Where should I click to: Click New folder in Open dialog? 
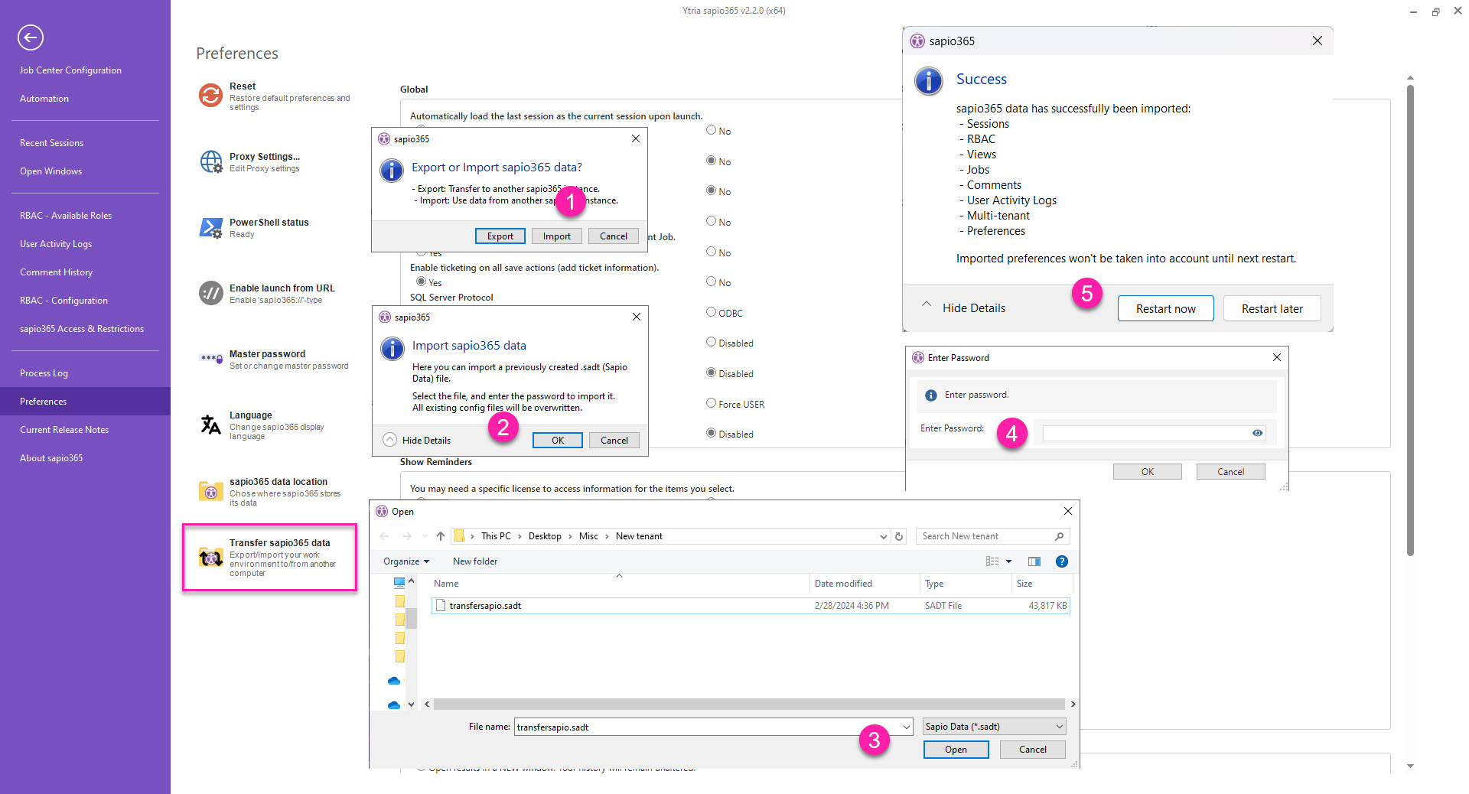click(475, 561)
